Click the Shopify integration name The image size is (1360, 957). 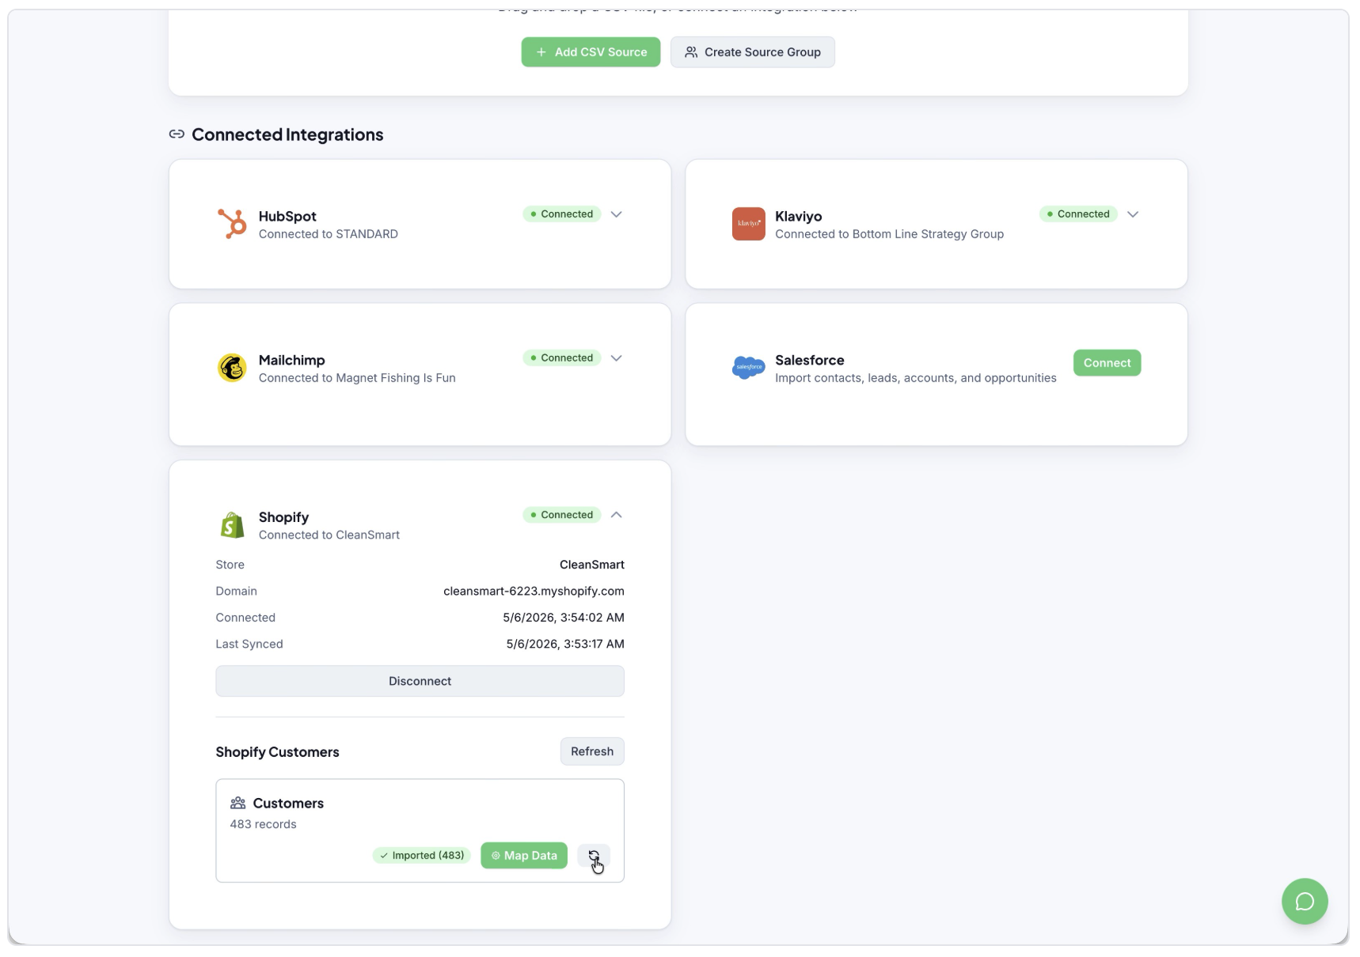tap(283, 517)
